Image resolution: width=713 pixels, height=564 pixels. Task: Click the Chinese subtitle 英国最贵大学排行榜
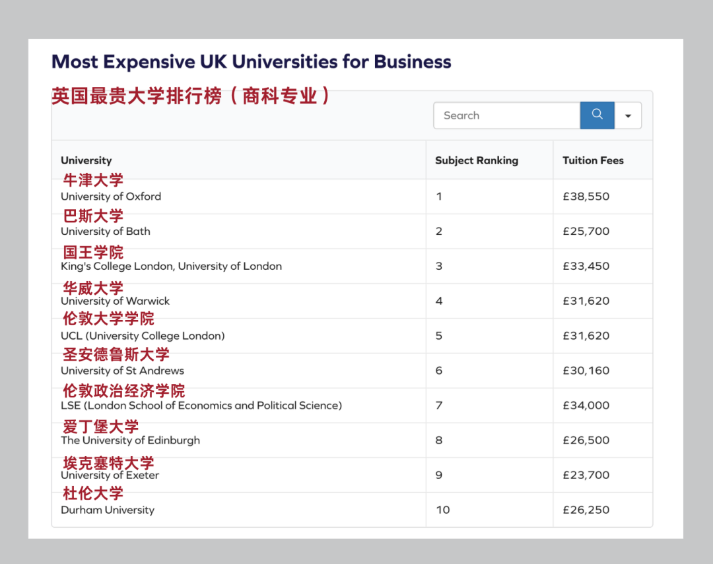pos(191,96)
